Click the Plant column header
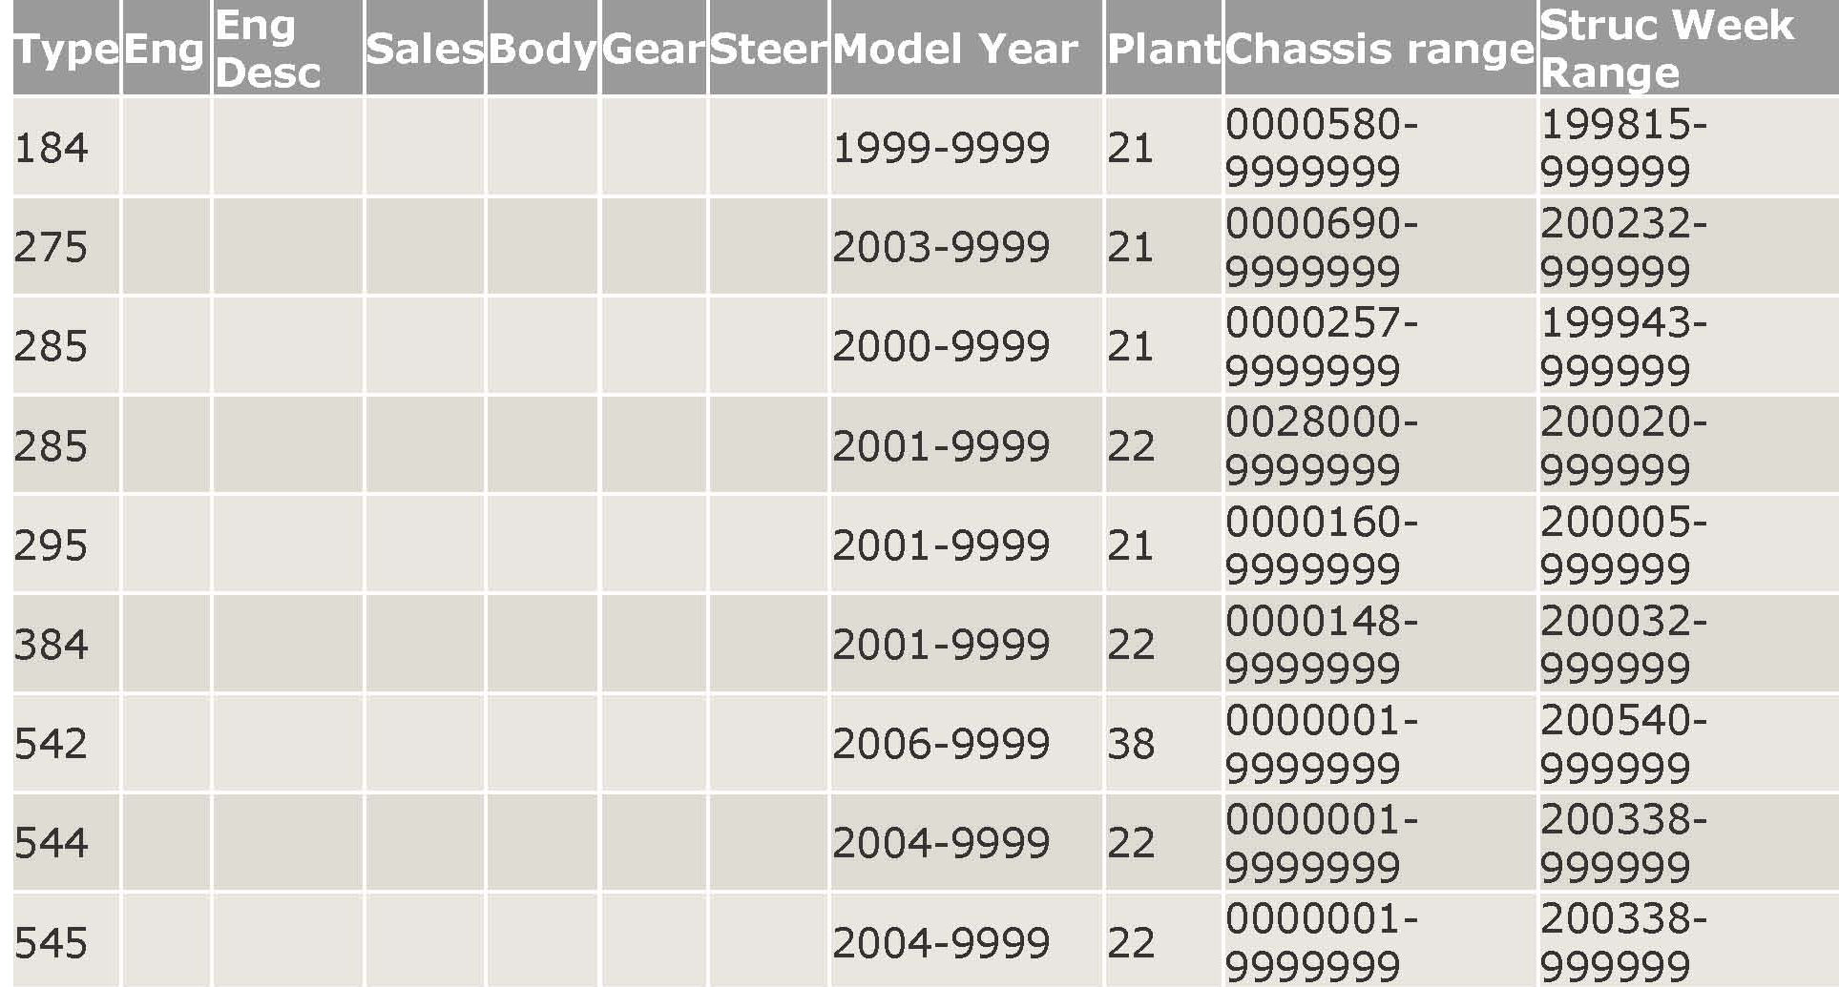The image size is (1839, 987). [x=1161, y=49]
